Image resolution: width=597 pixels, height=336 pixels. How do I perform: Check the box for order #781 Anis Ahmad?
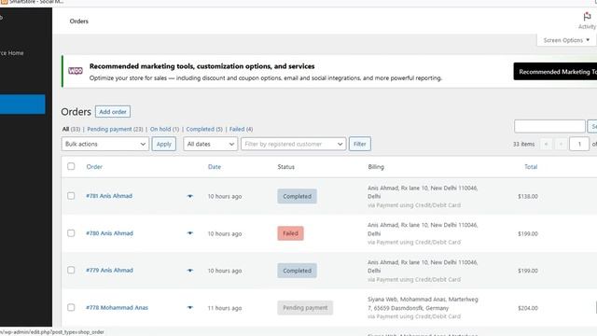pos(71,196)
